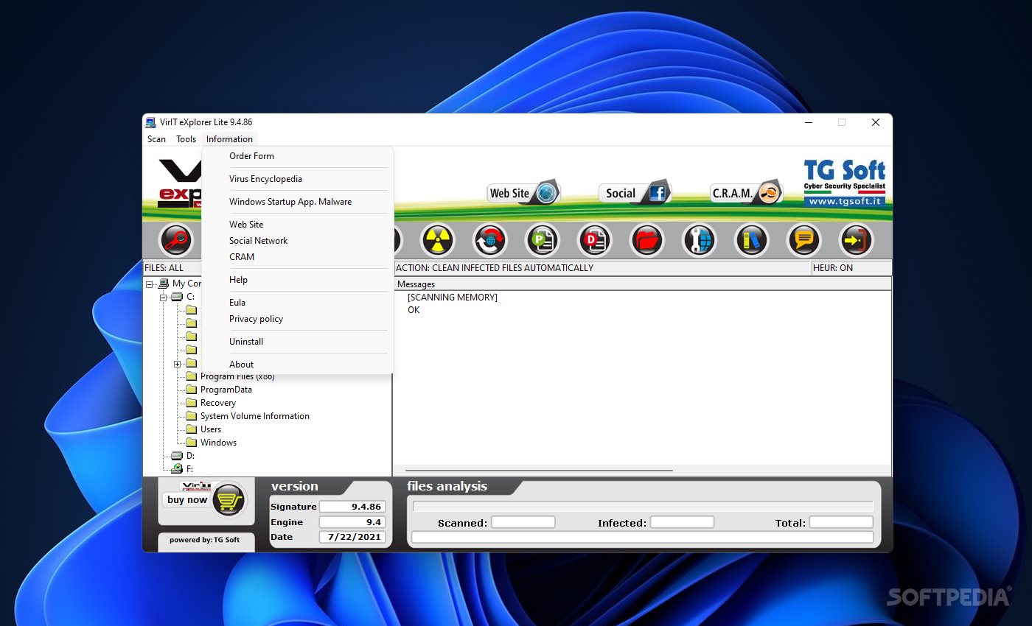Image resolution: width=1032 pixels, height=626 pixels.
Task: Click ACTION: CLEAN INFECTED FILES AUTOMATICALLY text
Action: click(x=495, y=268)
